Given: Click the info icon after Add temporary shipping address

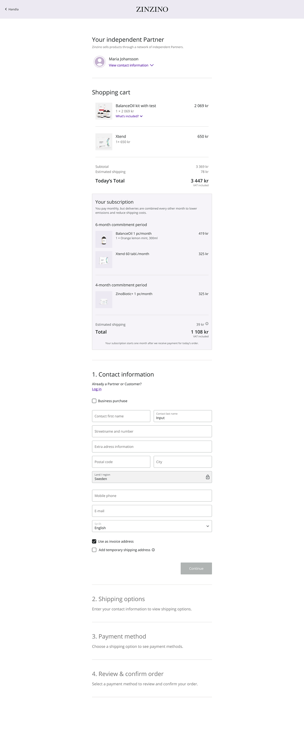Looking at the screenshot, I should [x=153, y=550].
